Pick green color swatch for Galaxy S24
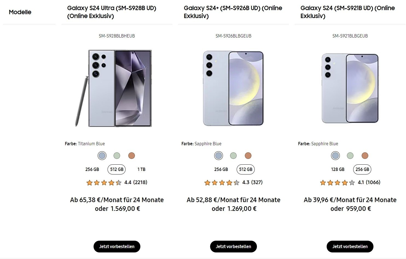This screenshot has width=406, height=259. pos(350,156)
